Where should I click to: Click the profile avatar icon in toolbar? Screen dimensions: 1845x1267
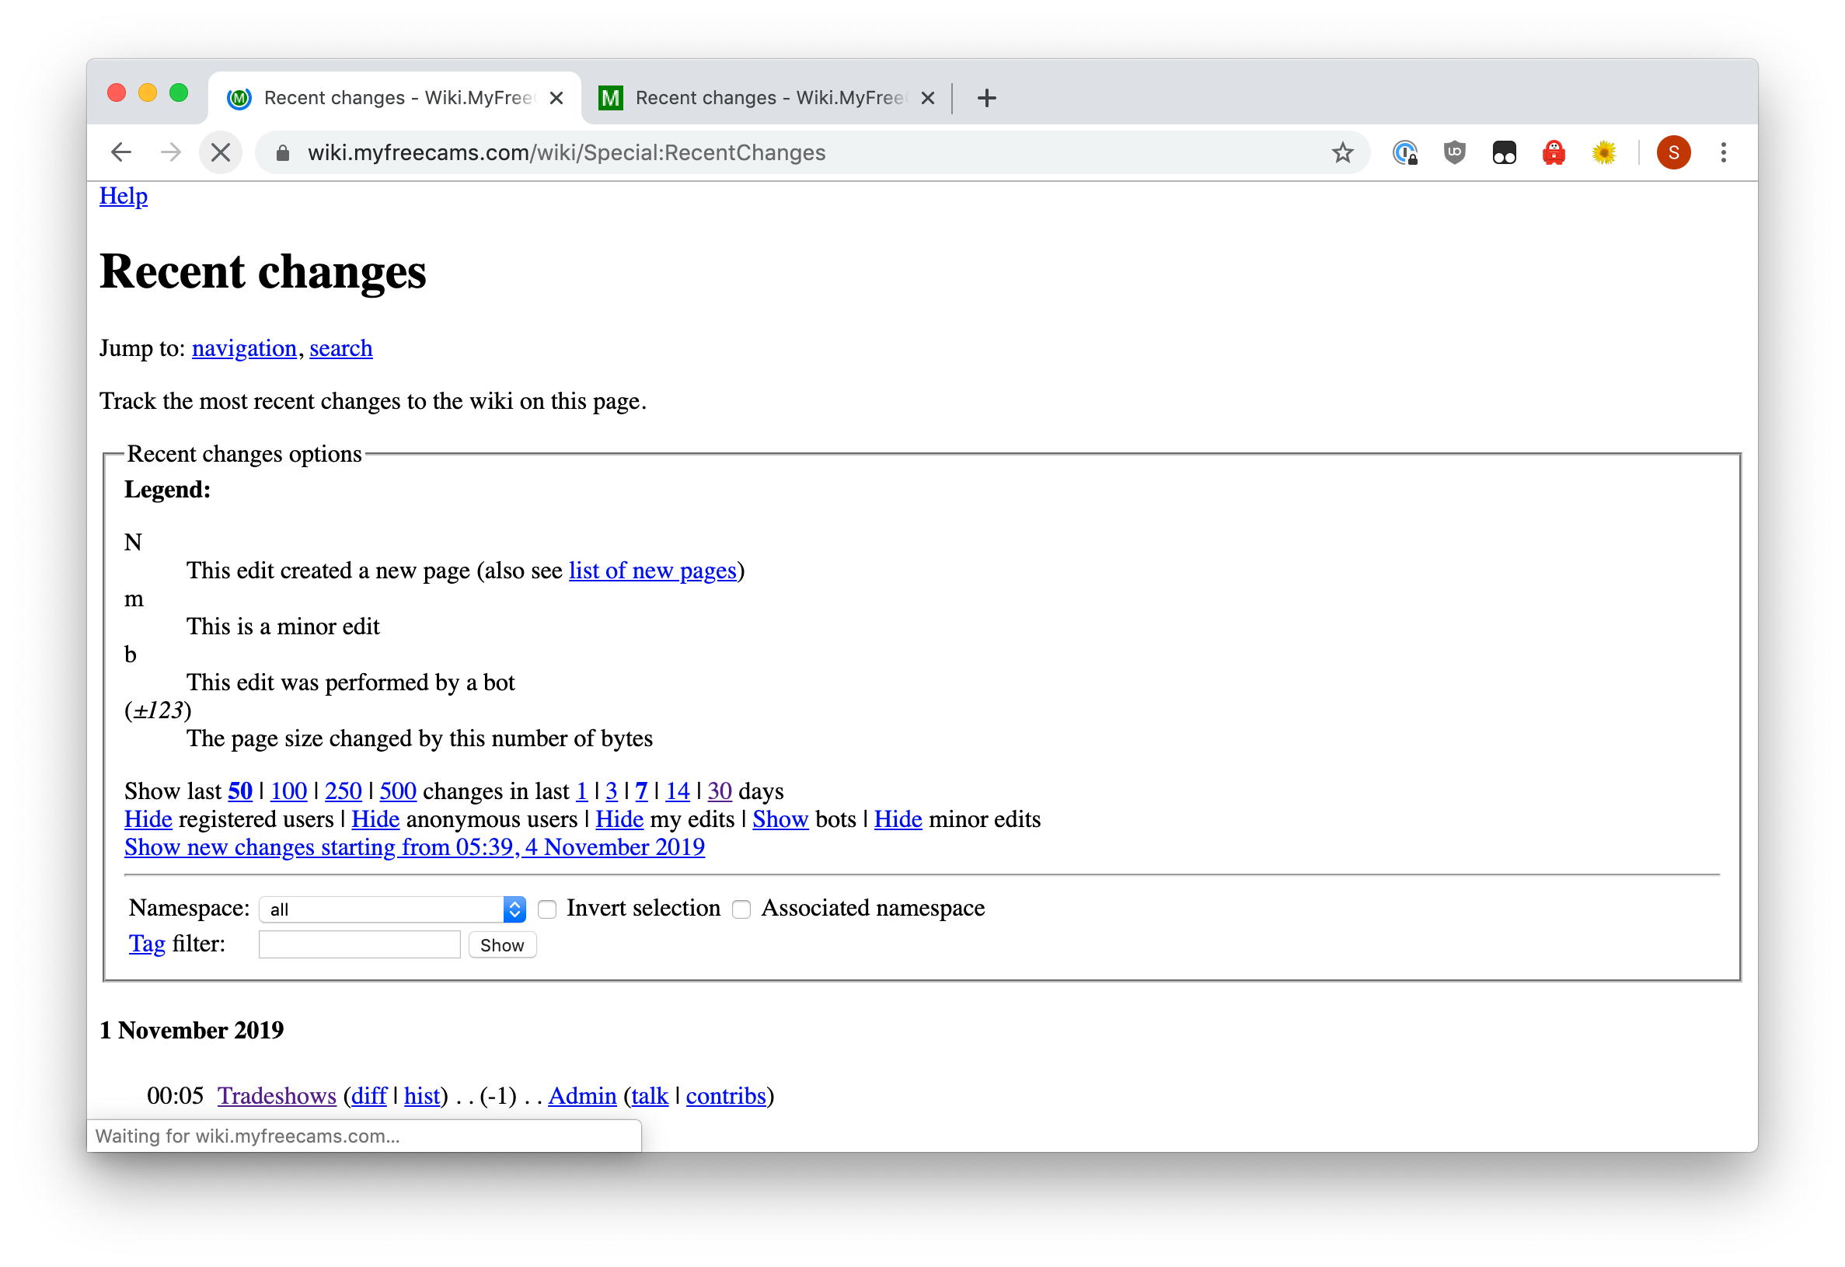point(1670,153)
